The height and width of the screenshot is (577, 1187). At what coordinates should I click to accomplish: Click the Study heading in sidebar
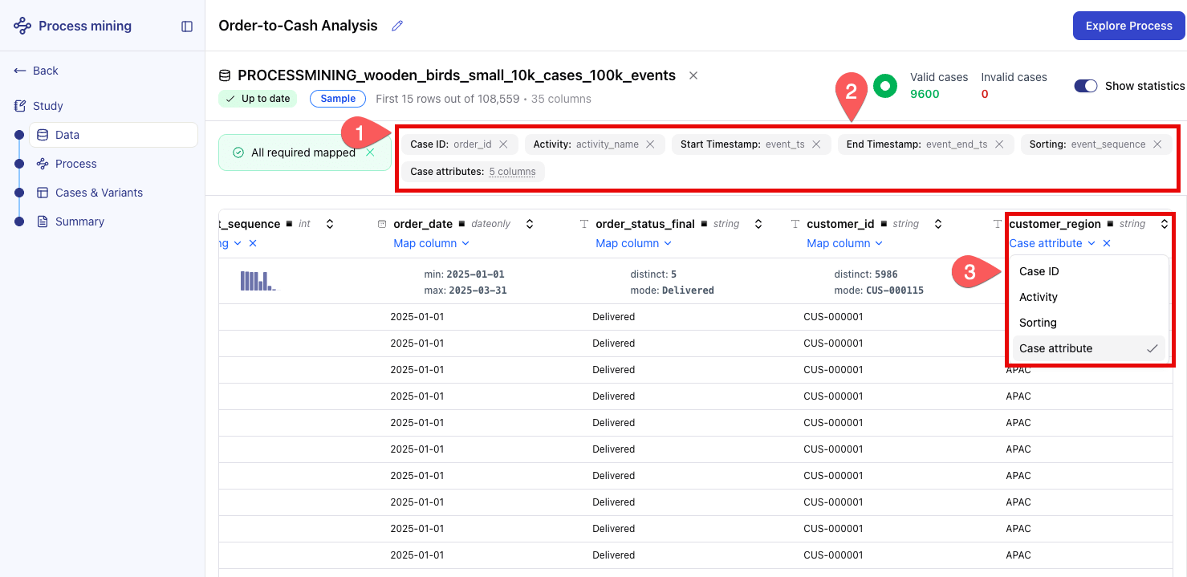click(48, 106)
